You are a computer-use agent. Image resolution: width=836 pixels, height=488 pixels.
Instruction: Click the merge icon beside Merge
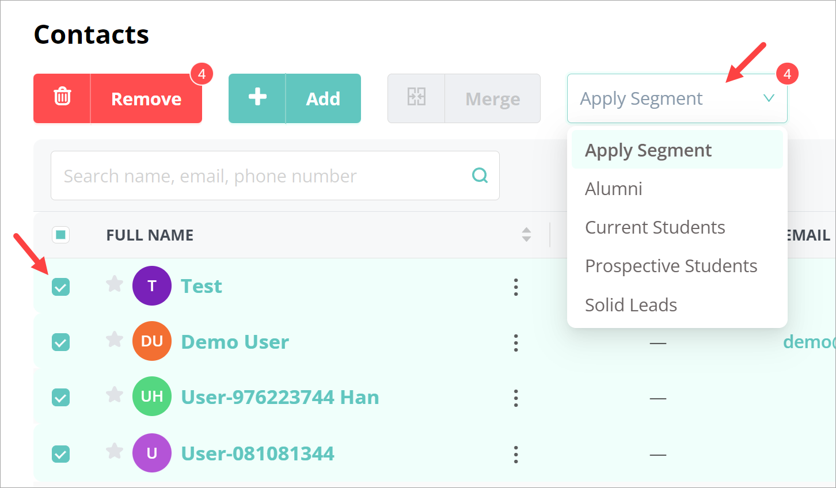tap(416, 97)
